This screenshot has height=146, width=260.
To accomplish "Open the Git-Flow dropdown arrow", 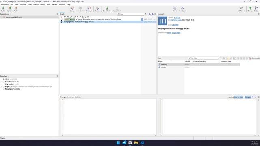I will (x=245, y=11).
